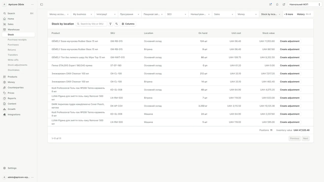This screenshot has height=182, width=324.
Task: Open the admin account options dots
Action: coord(32,177)
